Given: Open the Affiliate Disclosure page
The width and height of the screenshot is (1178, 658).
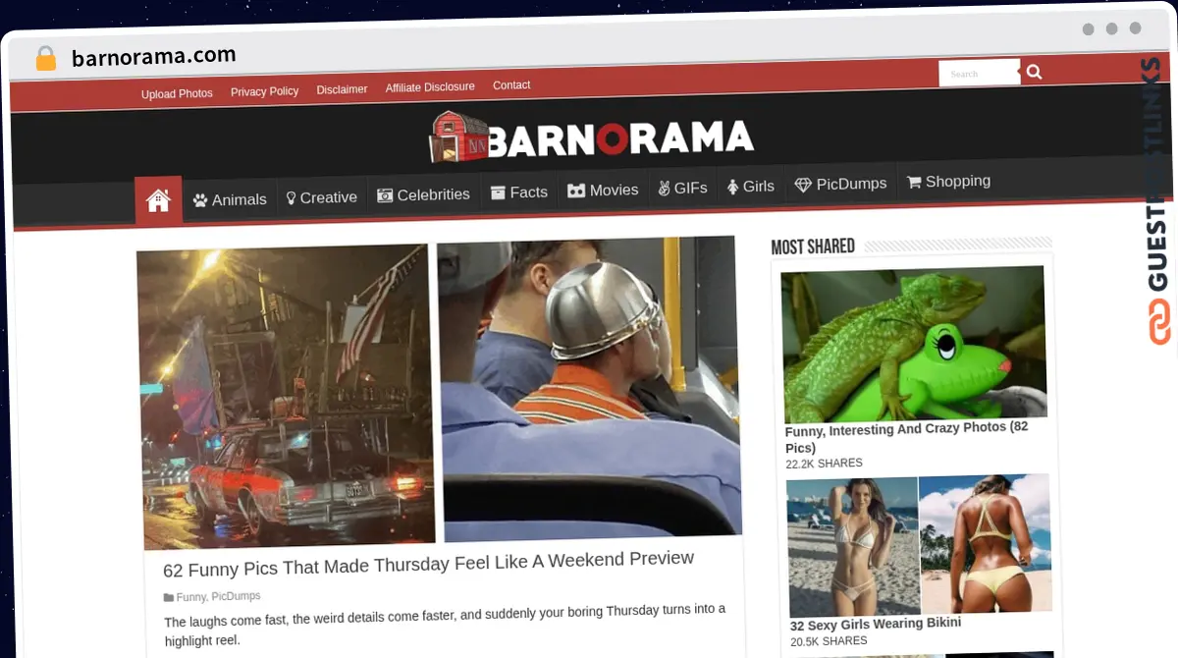Looking at the screenshot, I should [430, 87].
